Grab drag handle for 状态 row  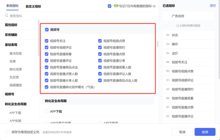point(168,35)
